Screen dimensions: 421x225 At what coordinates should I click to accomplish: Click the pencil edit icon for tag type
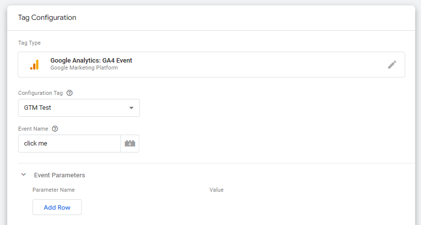(x=392, y=65)
